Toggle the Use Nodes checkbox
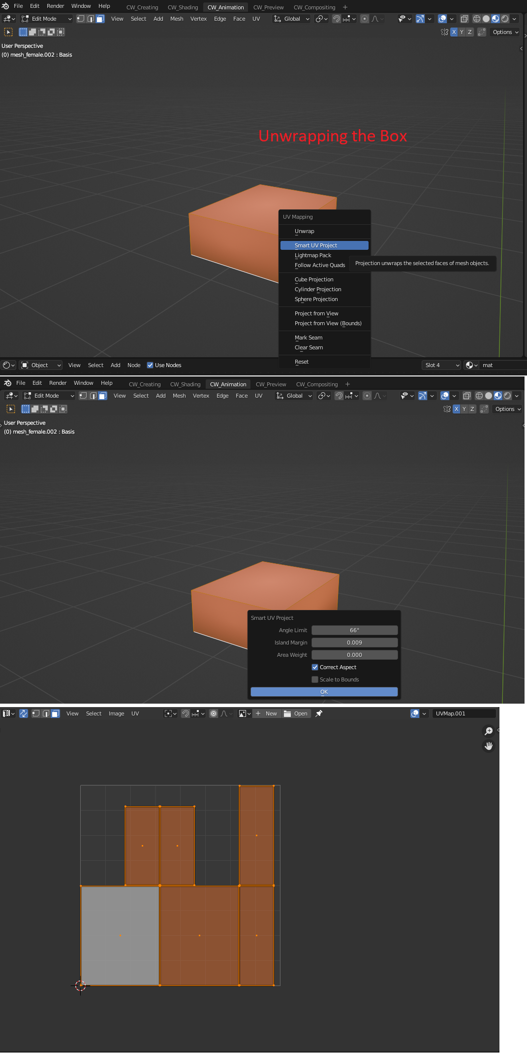This screenshot has width=527, height=1053. pyautogui.click(x=150, y=365)
